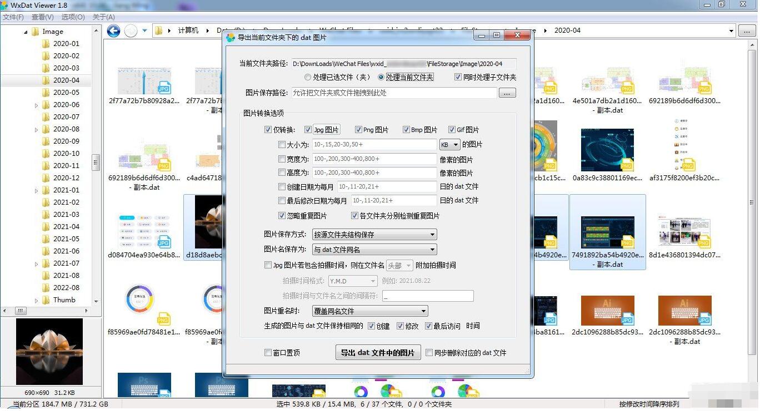Click the 2020-04 address breadcrumb
The image size is (760, 411).
pos(567,31)
